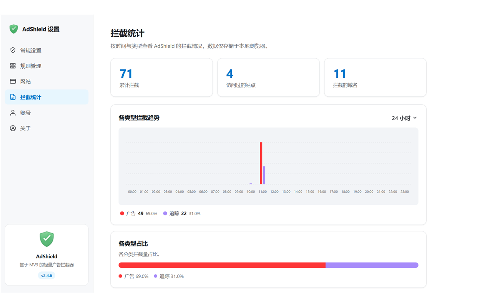Click red 广告 segment of proportion bar
Image resolution: width=492 pixels, height=307 pixels.
[x=222, y=265]
